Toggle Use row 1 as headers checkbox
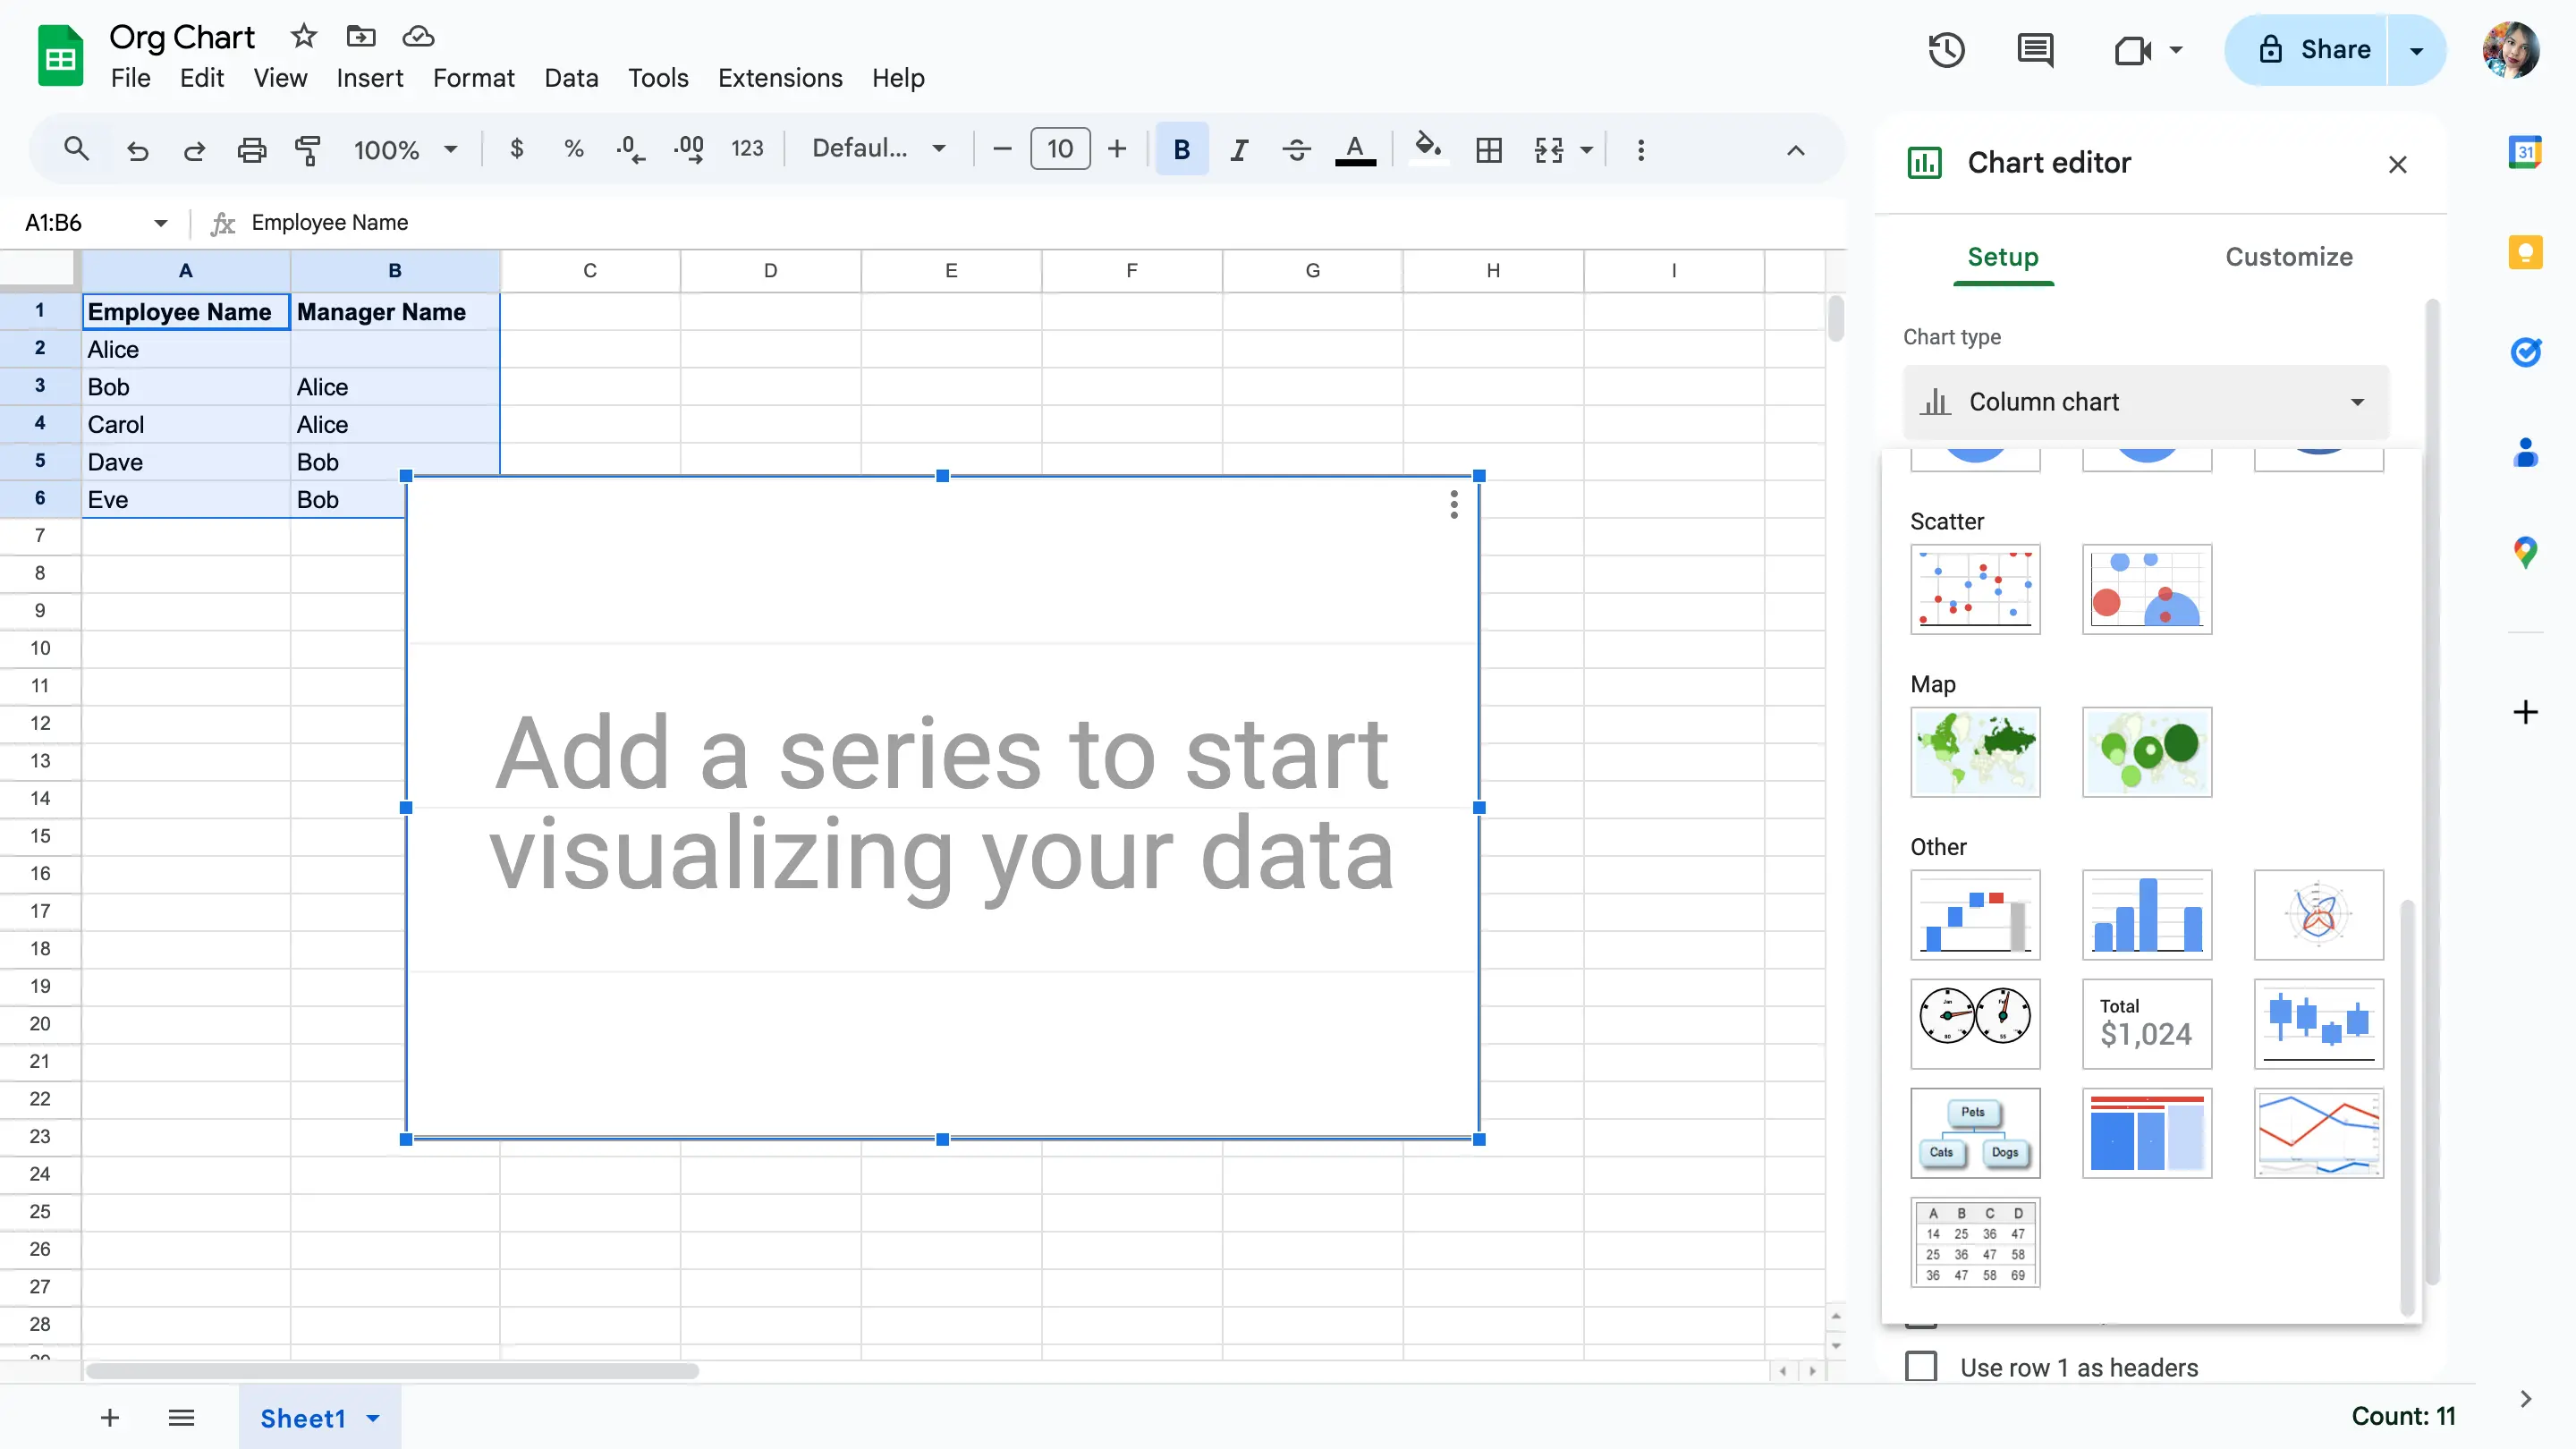The image size is (2576, 1449). click(1921, 1368)
